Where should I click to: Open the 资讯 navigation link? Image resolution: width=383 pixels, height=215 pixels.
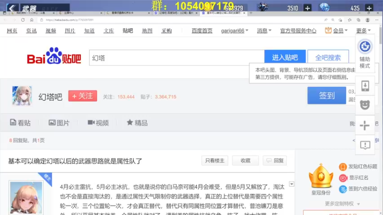(31, 31)
